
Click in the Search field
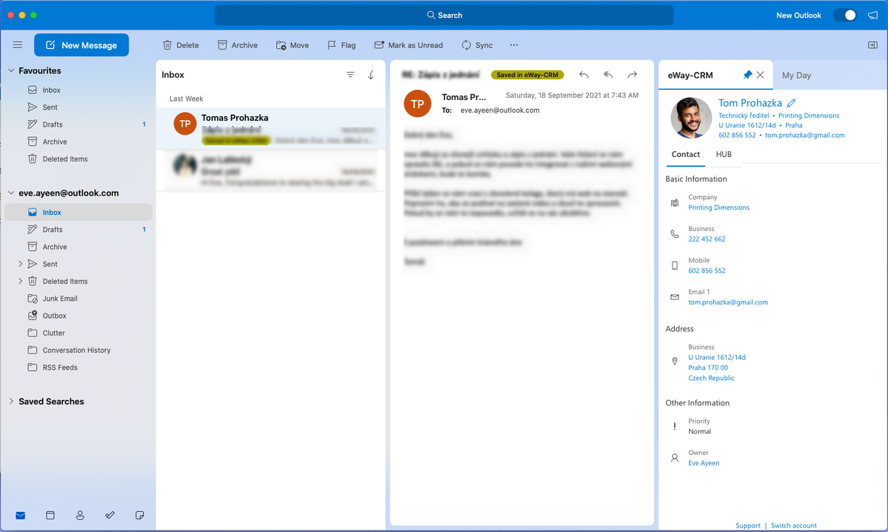click(x=444, y=16)
